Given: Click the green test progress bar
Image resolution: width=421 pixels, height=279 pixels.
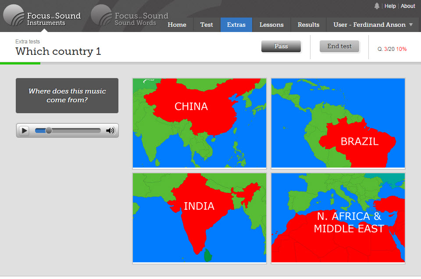Looking at the screenshot, I should (20, 63).
